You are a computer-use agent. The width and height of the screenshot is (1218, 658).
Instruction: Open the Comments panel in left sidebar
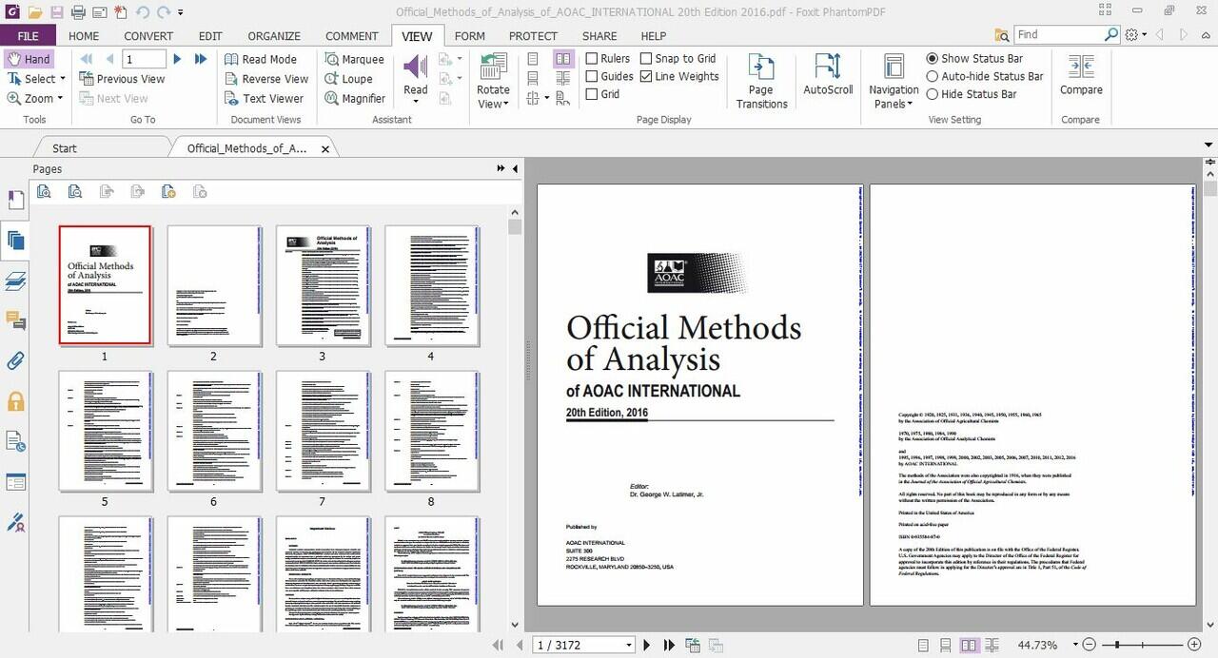coord(15,320)
